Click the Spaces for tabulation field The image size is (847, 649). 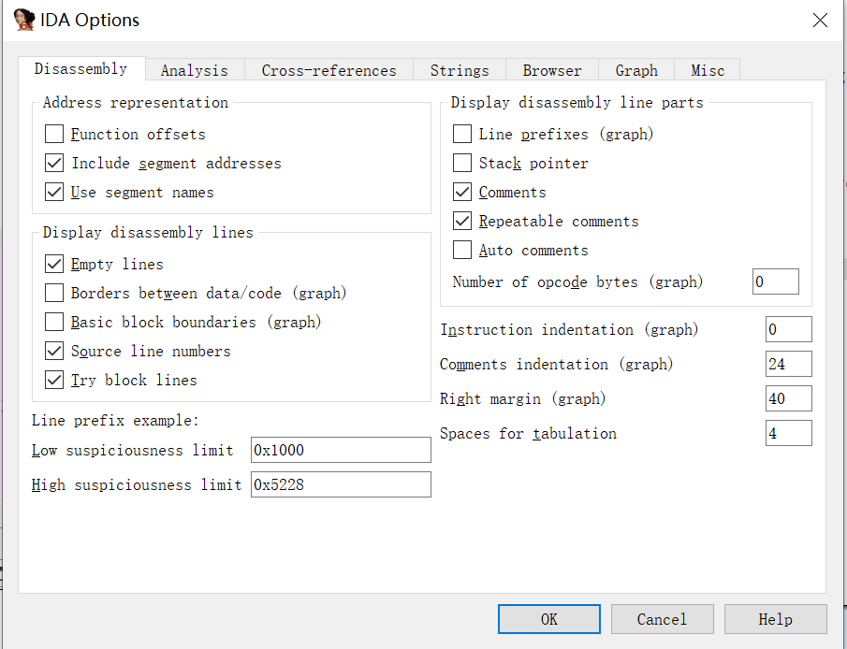click(789, 433)
